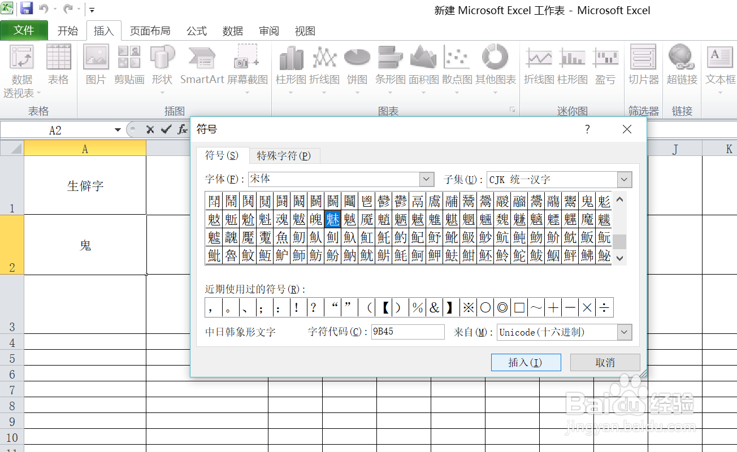This screenshot has height=452, width=737.
Task: Open Other Charts (其他图表)
Action: point(496,69)
